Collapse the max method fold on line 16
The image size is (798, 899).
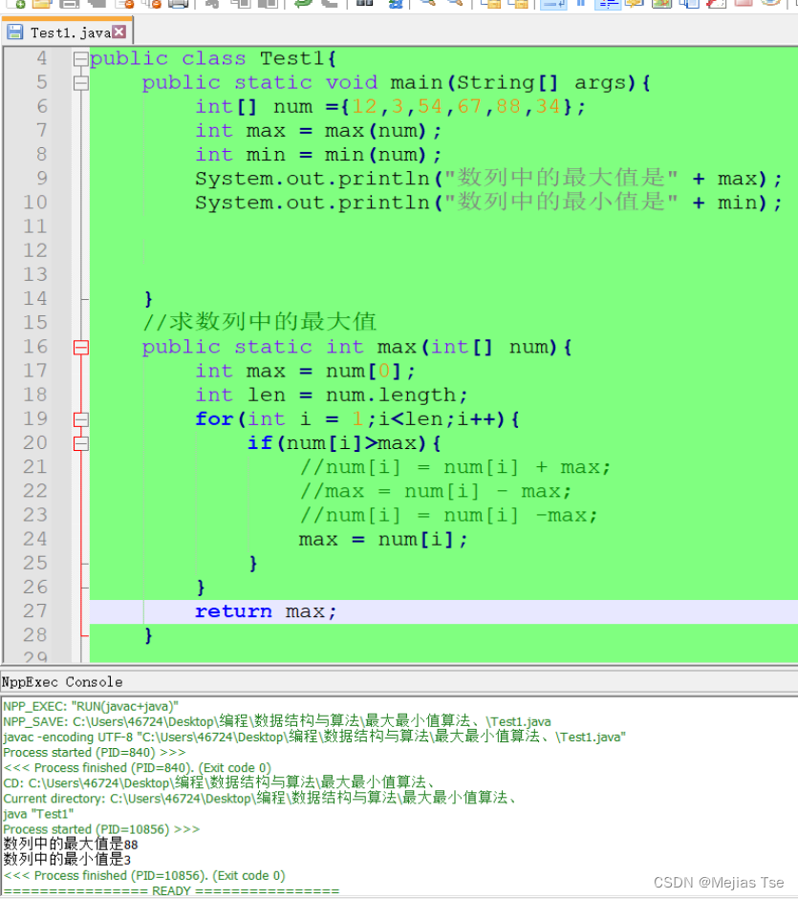point(80,347)
